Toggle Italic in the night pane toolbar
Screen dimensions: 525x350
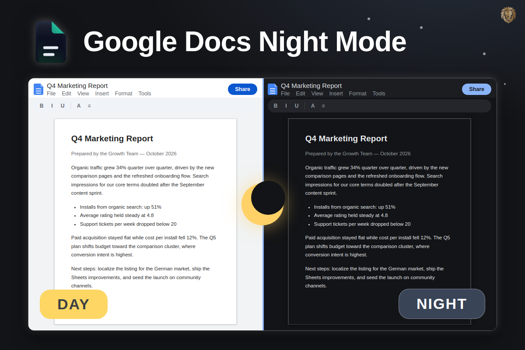[x=286, y=106]
